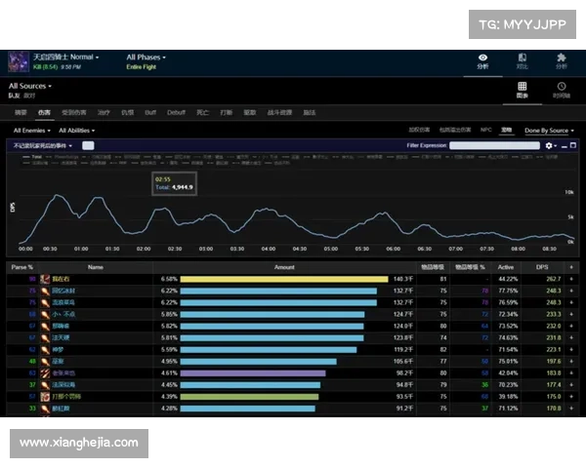Toggle the Total series in graph legend
Viewport: 586px width, 468px height.
point(32,157)
